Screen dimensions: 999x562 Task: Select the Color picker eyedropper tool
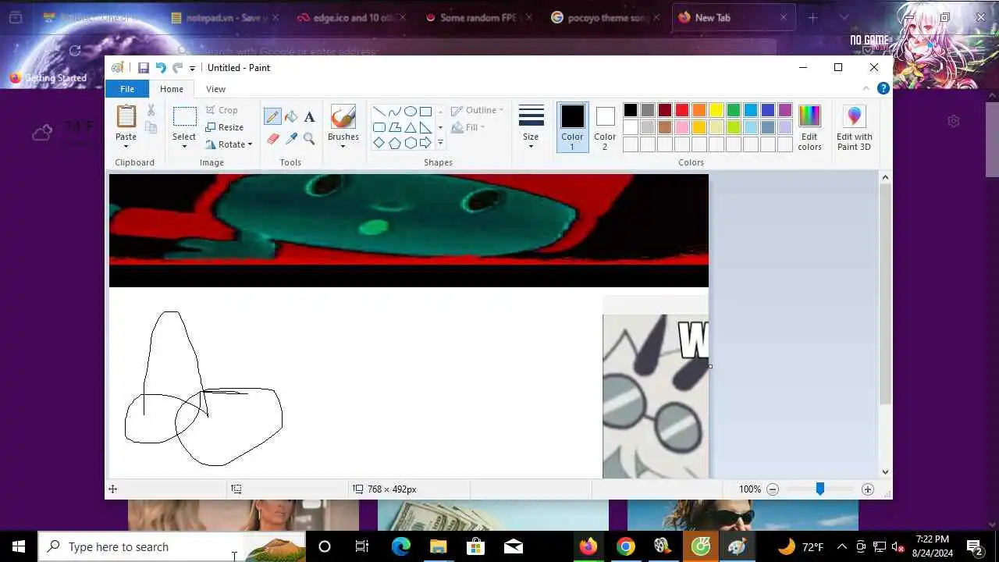[x=291, y=139]
